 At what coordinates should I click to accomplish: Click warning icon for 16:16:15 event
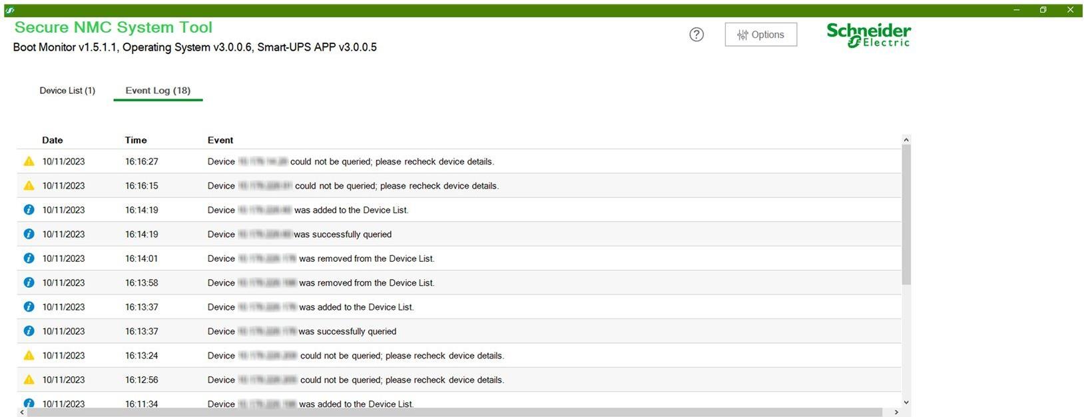[29, 186]
